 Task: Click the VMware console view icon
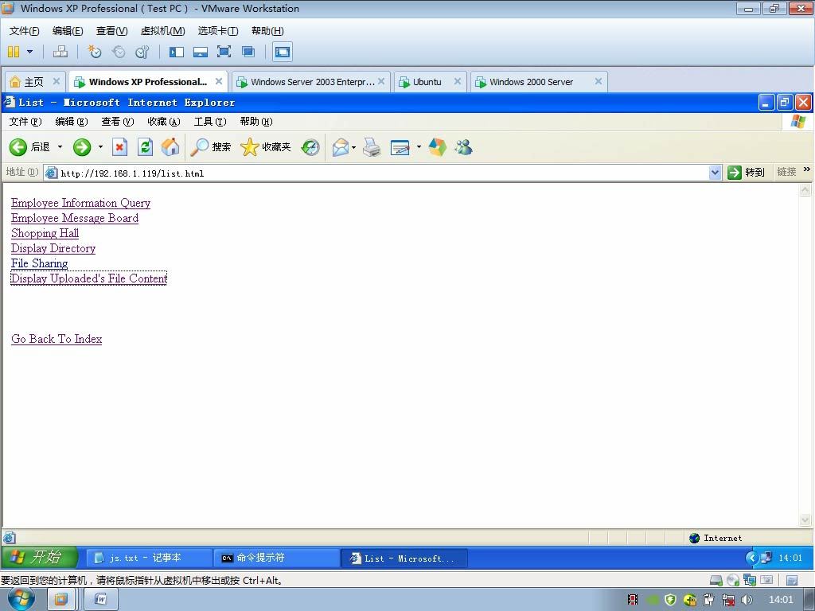283,52
